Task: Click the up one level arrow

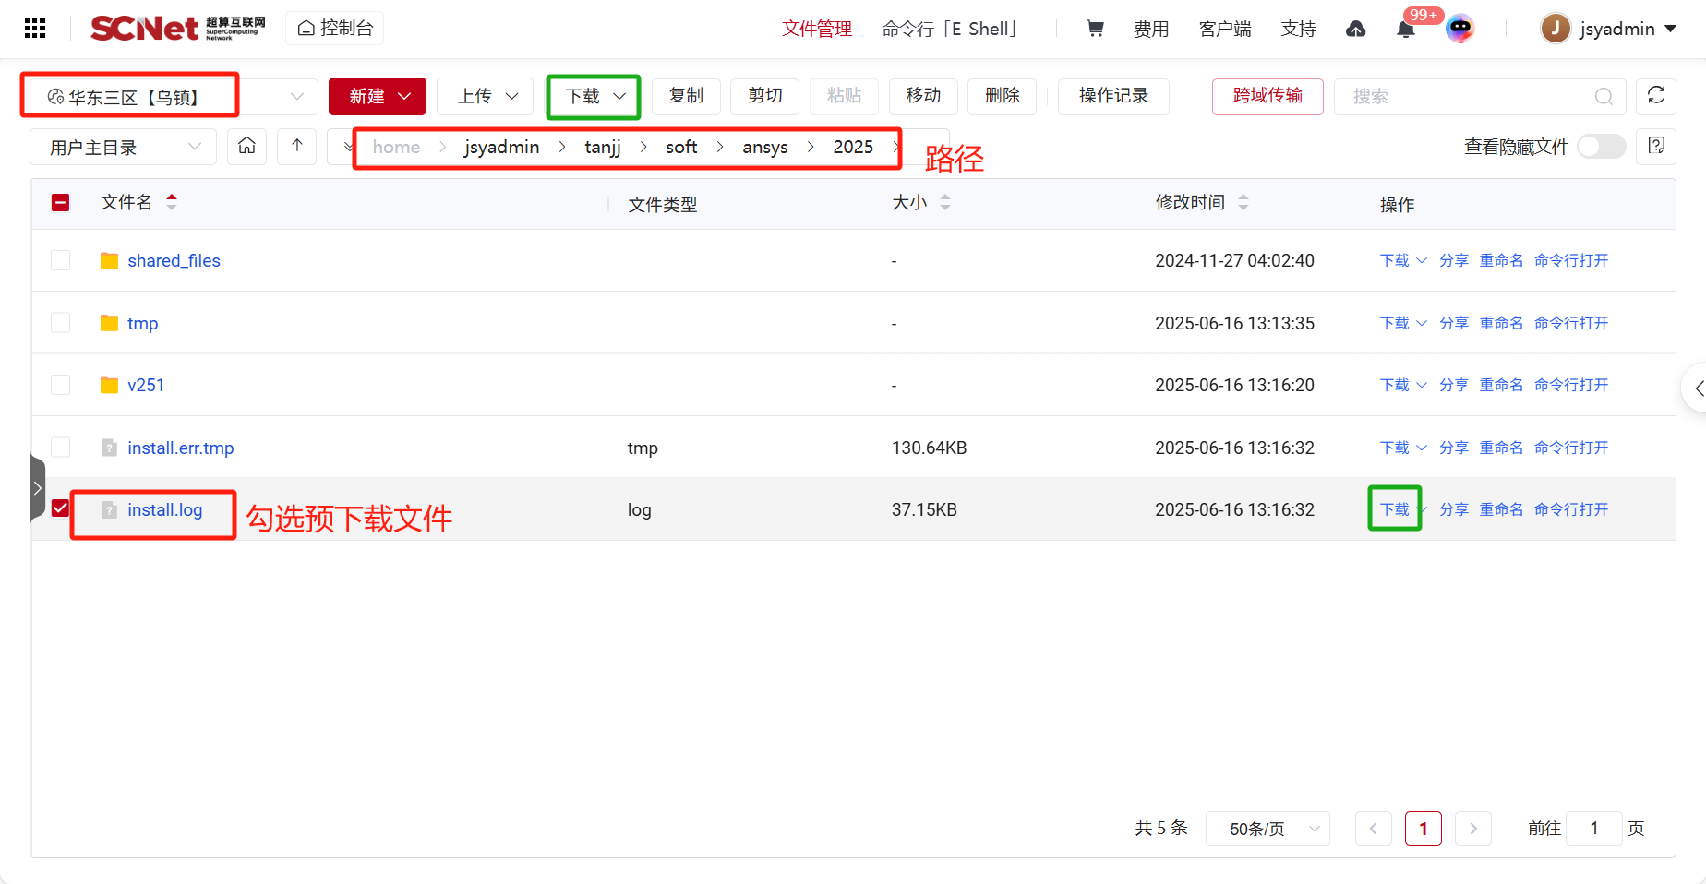Action: [297, 147]
